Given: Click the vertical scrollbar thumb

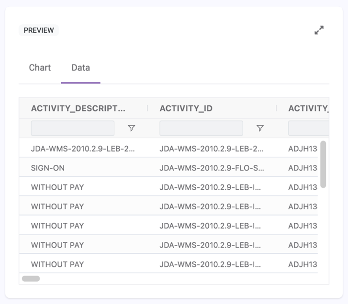Looking at the screenshot, I should point(323,164).
